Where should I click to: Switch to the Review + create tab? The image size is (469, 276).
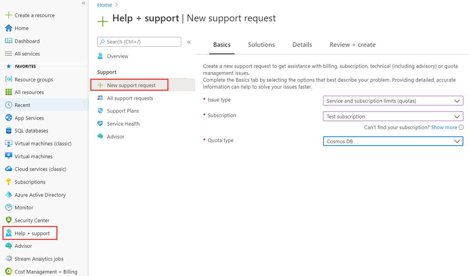352,45
